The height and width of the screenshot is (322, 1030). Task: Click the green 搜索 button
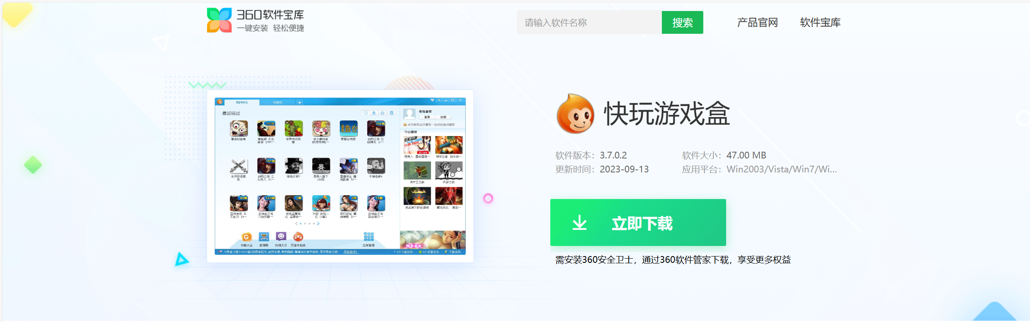(x=682, y=22)
